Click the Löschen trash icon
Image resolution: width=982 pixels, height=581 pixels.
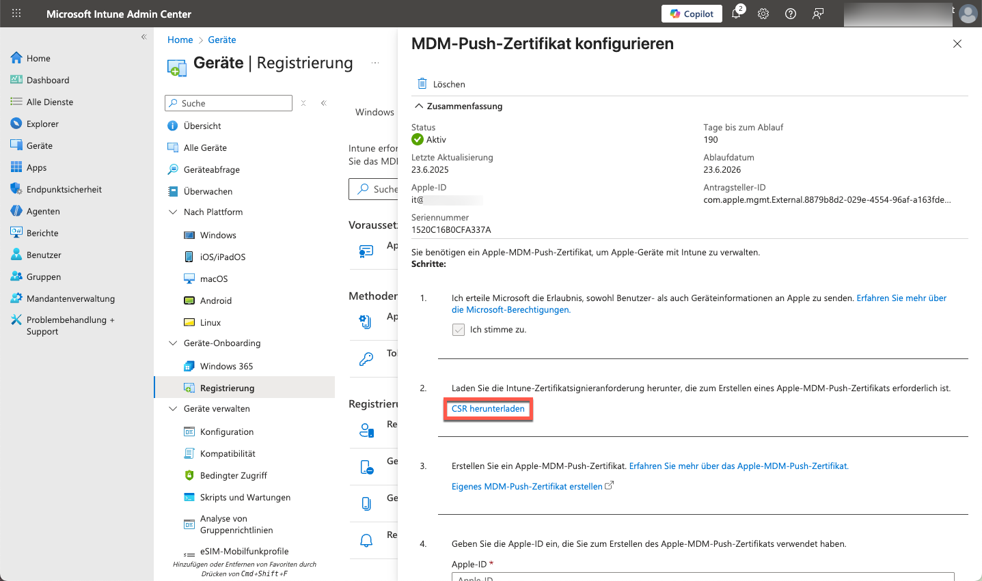tap(422, 84)
